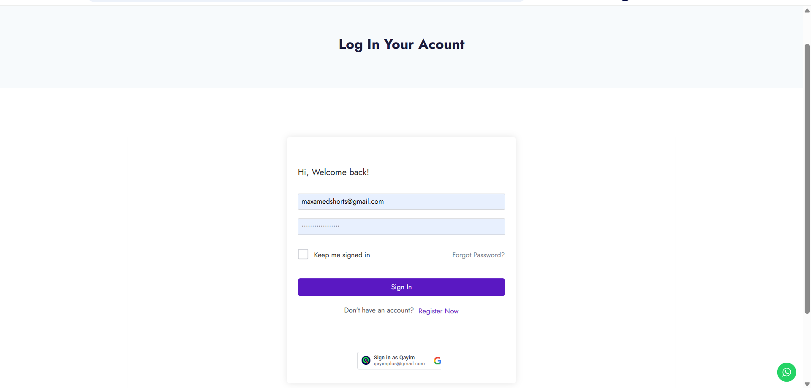
Task: Click the "Hi, Welcome back!" greeting text
Action: (333, 172)
